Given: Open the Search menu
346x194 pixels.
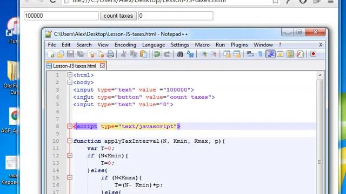Looking at the screenshot, I should click(84, 45).
